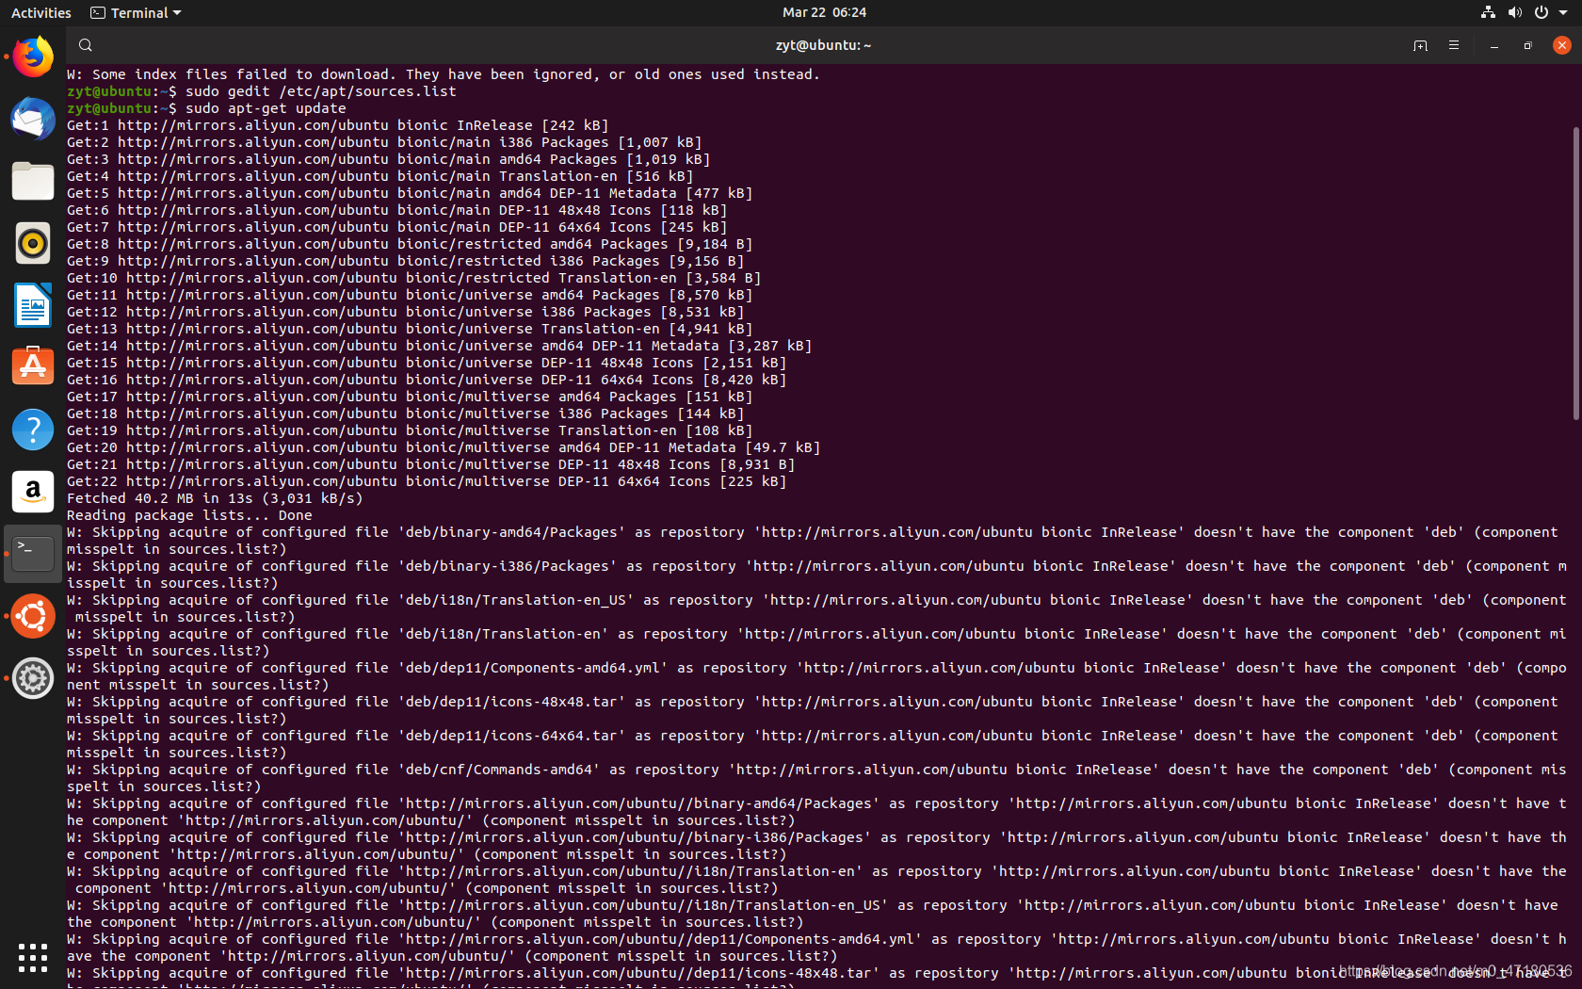The height and width of the screenshot is (989, 1582).
Task: Click the warning about 'deb/i18n/Translation-en_US'
Action: [816, 608]
